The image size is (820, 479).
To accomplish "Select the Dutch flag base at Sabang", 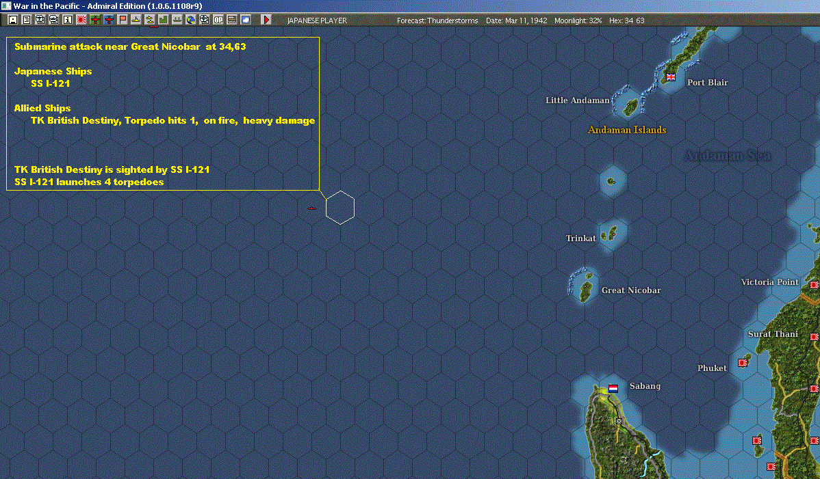I will 613,388.
